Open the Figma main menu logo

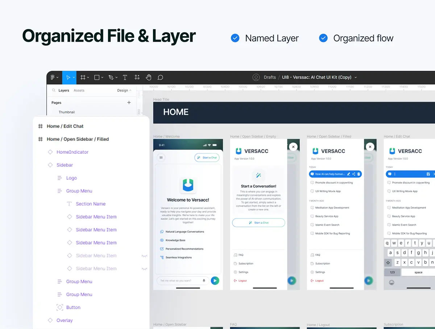(53, 77)
